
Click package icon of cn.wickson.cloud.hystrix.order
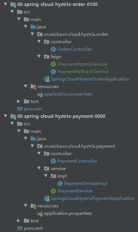click(40, 34)
